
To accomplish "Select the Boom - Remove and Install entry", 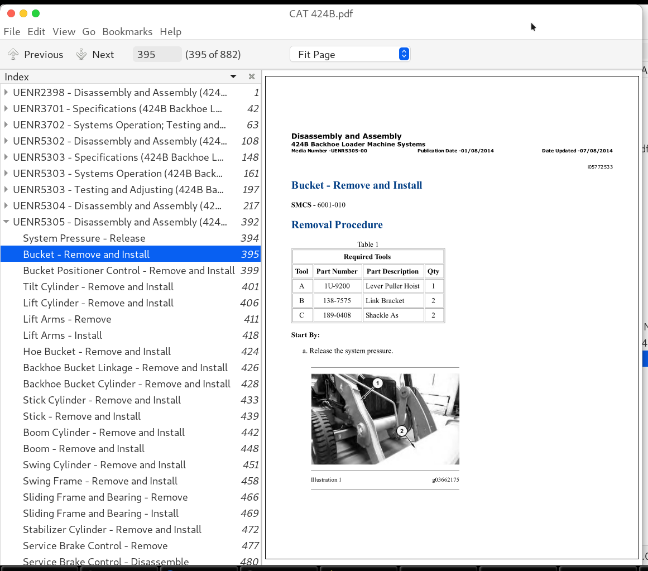I will click(x=84, y=449).
